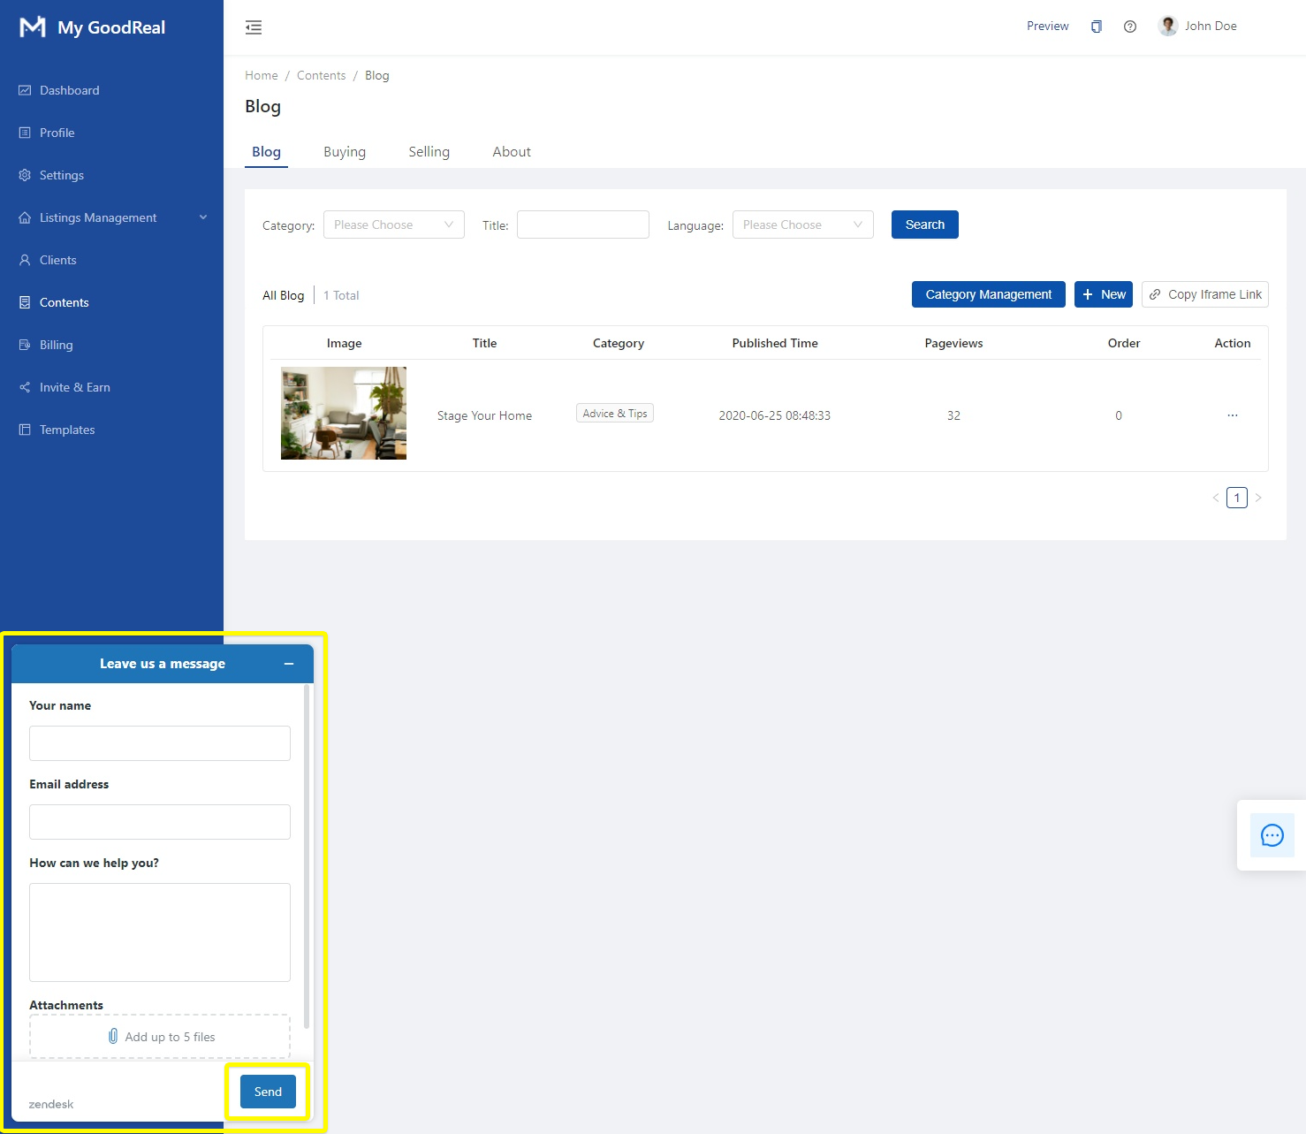Click the help question mark icon

[1129, 27]
